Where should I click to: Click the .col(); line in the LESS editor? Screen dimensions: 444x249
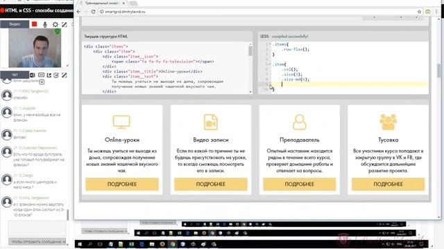290,69
